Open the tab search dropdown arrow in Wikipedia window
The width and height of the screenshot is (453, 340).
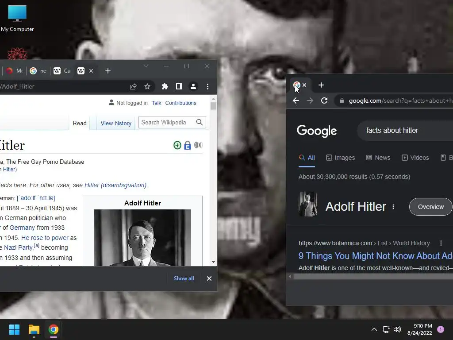(146, 66)
